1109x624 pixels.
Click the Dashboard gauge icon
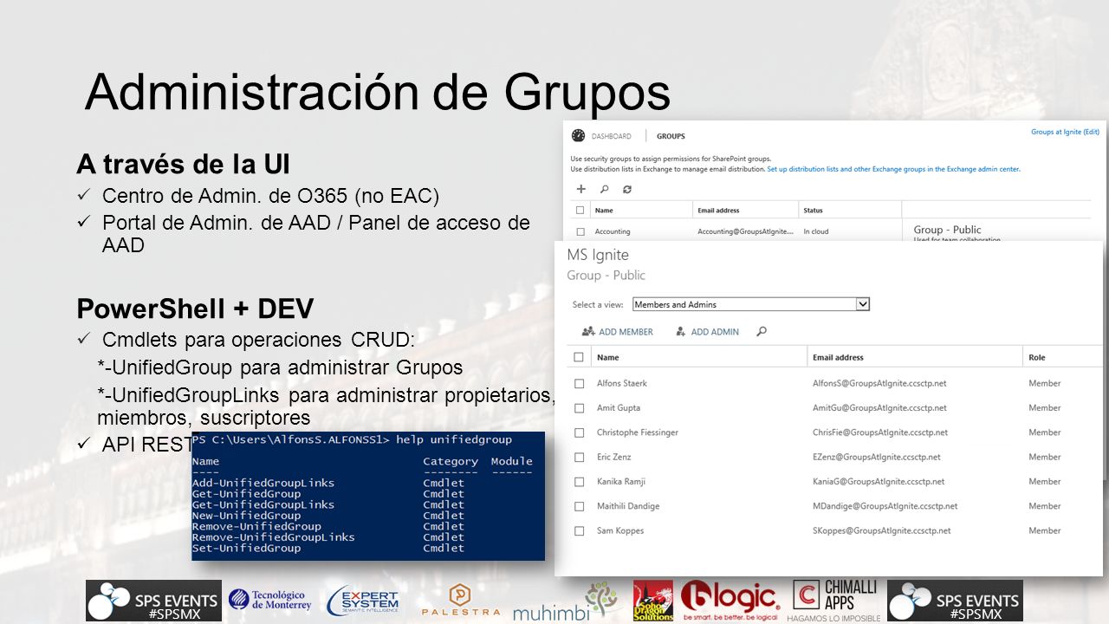(579, 136)
